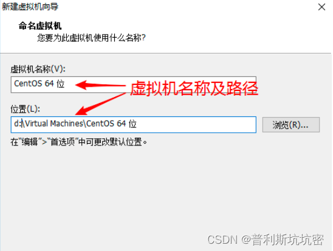Click the red arrow pointing to location field

click(x=101, y=104)
